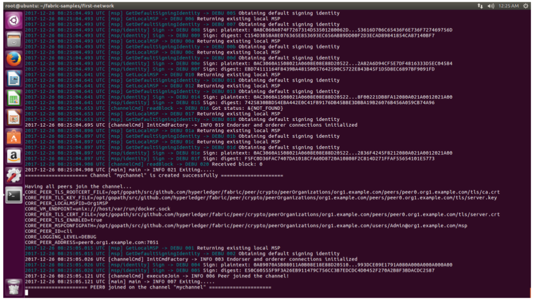Click line 'Channel "mychannel" is created successfully'
Image resolution: width=535 pixels, height=300 pixels.
click(154, 176)
